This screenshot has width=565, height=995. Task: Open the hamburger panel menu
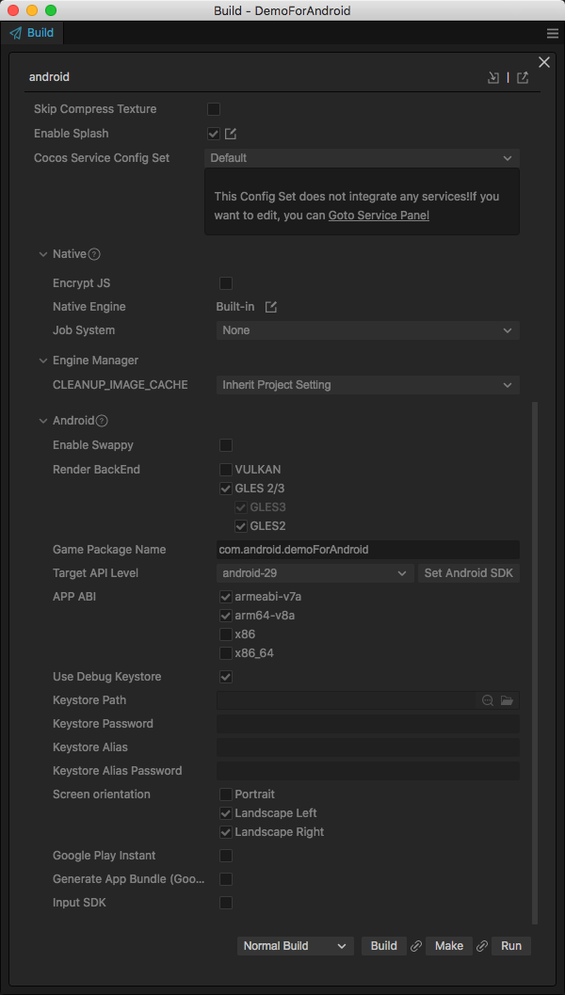[x=553, y=33]
